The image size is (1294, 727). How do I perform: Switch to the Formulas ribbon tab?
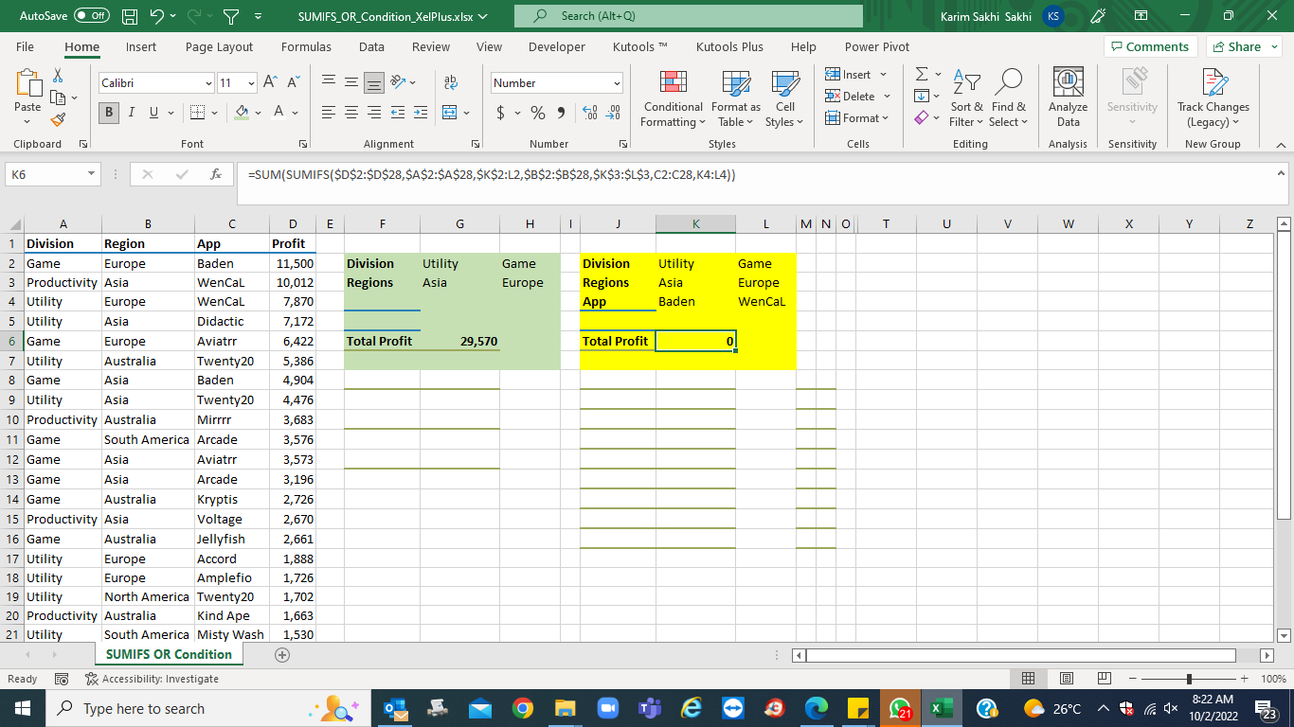[306, 46]
